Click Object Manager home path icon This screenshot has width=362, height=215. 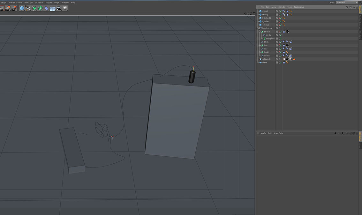pos(351,7)
